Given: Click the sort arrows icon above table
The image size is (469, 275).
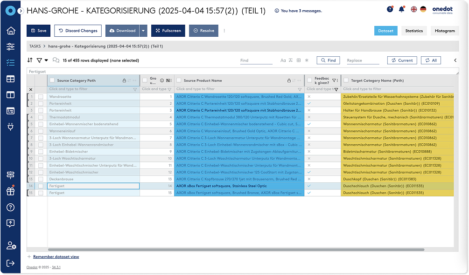Looking at the screenshot, I should pyautogui.click(x=29, y=60).
